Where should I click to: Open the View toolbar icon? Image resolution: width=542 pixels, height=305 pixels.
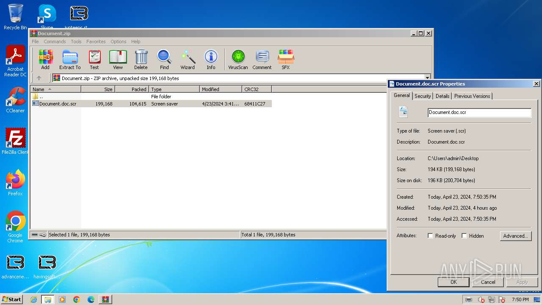(118, 59)
